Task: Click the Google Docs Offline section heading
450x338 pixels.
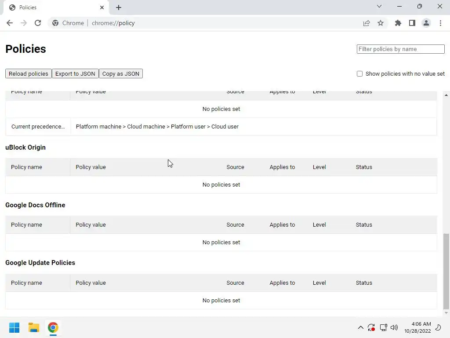Action: pyautogui.click(x=35, y=205)
